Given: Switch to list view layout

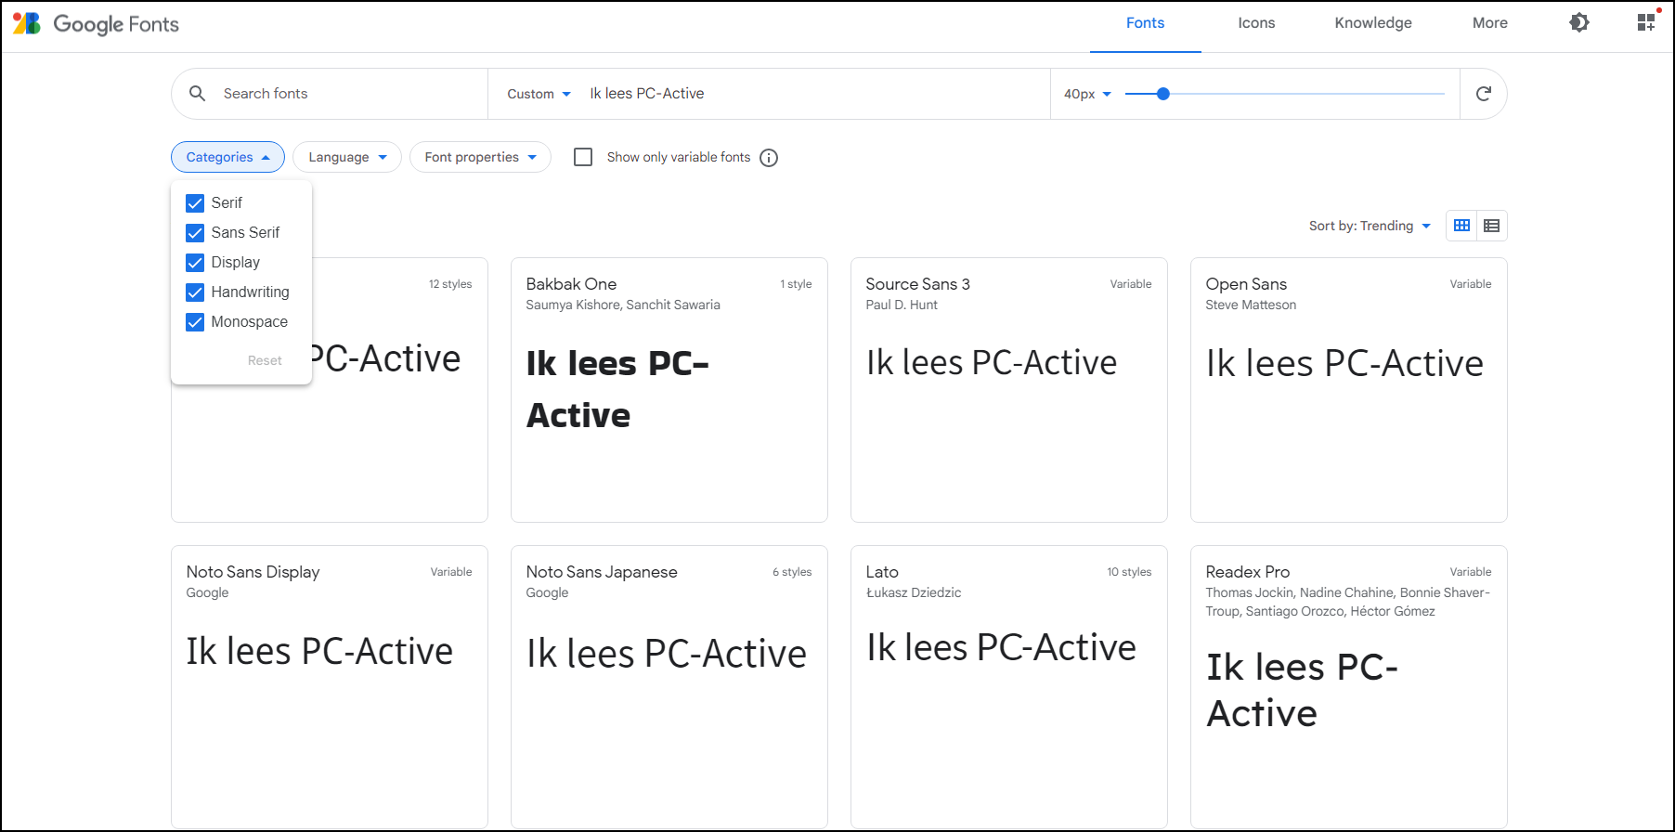Looking at the screenshot, I should point(1491,226).
